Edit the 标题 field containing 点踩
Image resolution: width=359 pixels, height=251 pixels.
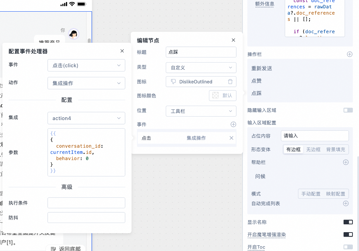pyautogui.click(x=201, y=52)
